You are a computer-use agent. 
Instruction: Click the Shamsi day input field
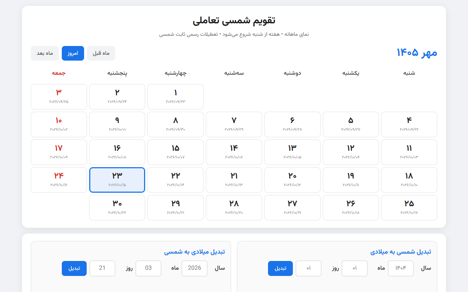[x=309, y=268]
